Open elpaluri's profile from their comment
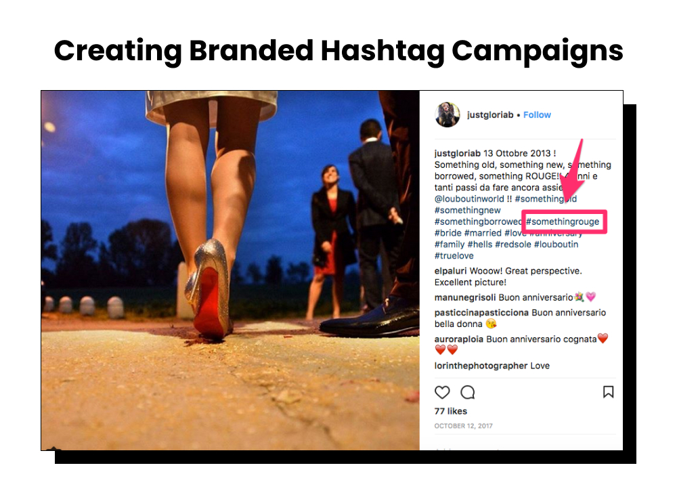Screen dimensions: 677x495 pyautogui.click(x=451, y=270)
